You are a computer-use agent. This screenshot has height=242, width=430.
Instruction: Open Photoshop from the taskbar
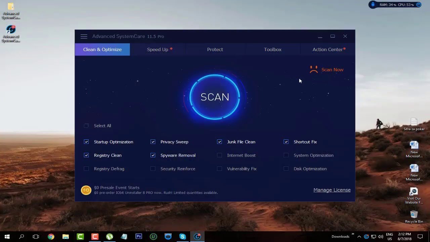(x=139, y=237)
